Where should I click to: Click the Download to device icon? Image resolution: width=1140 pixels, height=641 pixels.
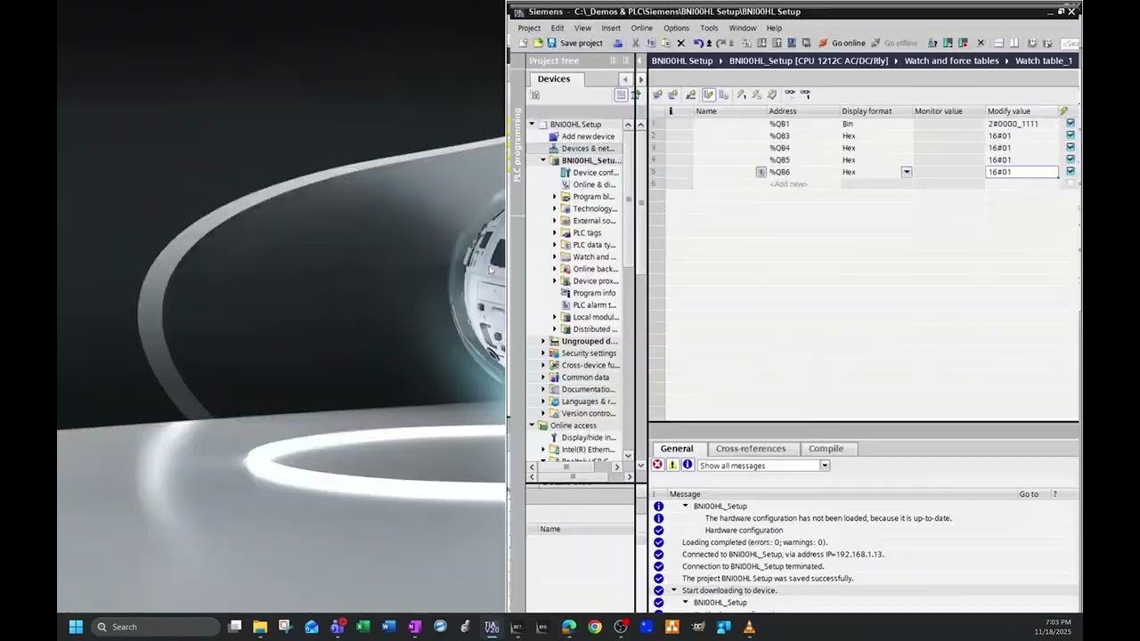pyautogui.click(x=761, y=43)
